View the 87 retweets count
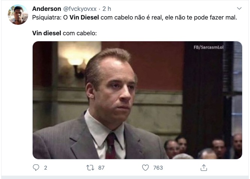 click(x=101, y=168)
